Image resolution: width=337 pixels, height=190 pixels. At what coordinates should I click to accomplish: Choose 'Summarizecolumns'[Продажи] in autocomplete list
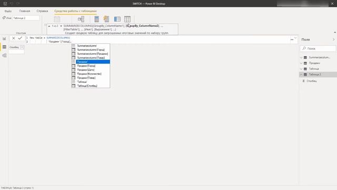coord(91,54)
